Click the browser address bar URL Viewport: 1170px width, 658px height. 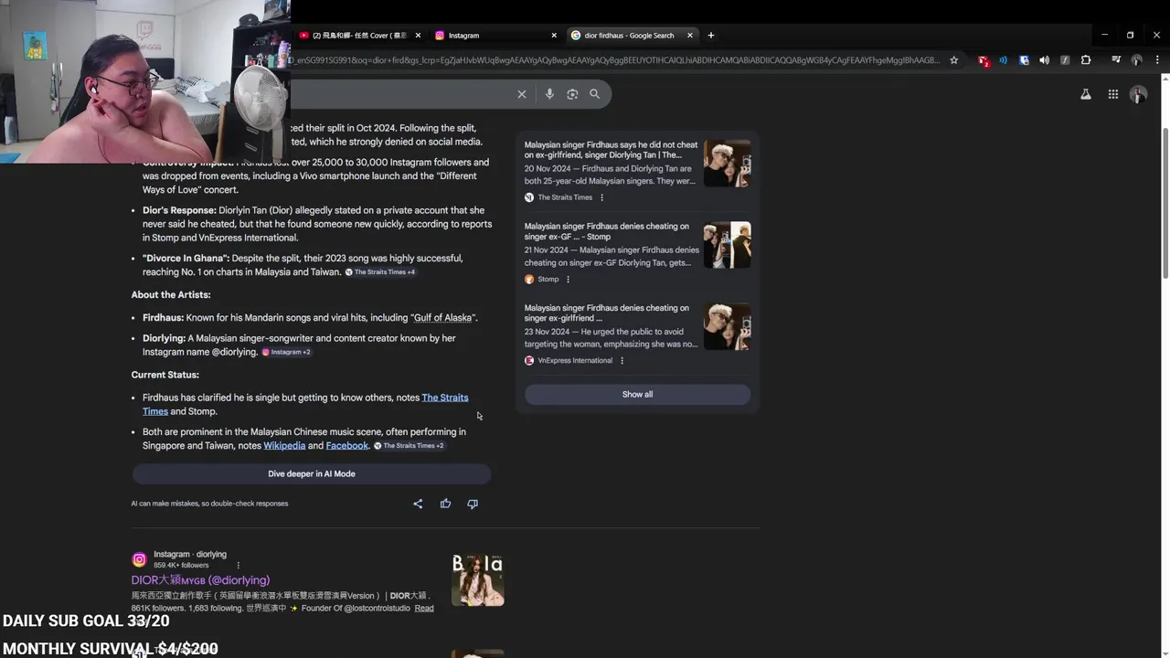pyautogui.click(x=614, y=60)
